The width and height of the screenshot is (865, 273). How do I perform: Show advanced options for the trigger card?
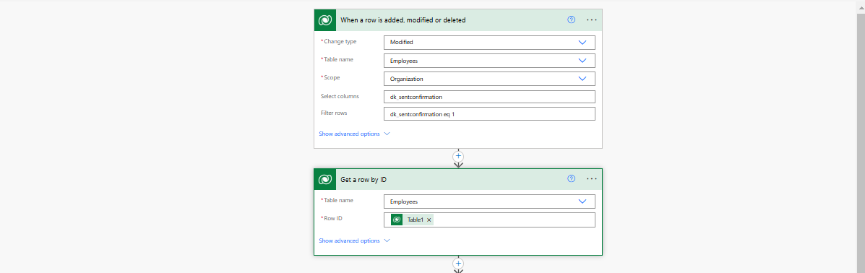354,134
